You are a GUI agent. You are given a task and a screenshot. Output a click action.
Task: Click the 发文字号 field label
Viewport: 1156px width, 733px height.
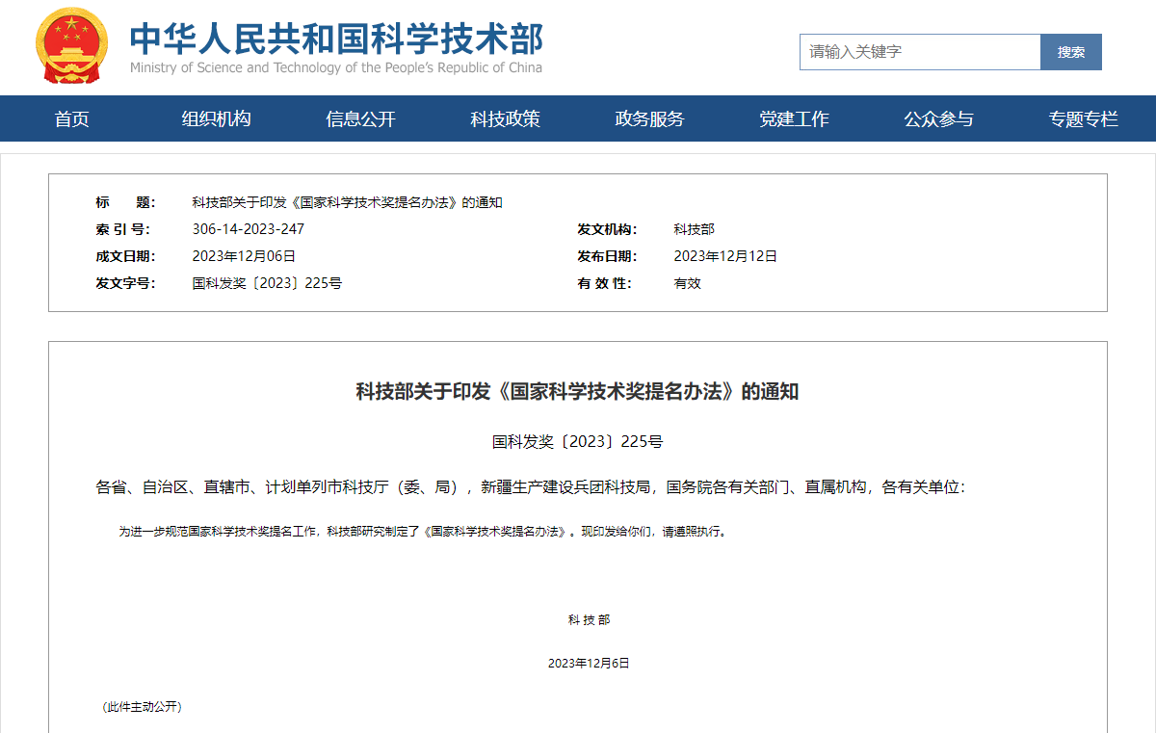click(x=125, y=283)
